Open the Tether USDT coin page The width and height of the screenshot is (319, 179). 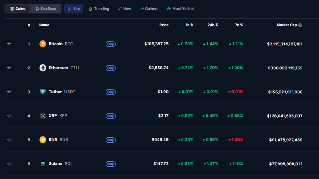pyautogui.click(x=62, y=92)
